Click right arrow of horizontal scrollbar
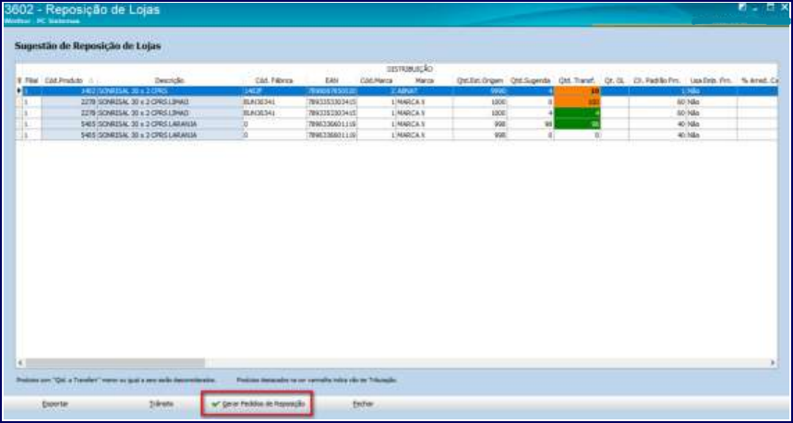Viewport: 793px width, 423px height. click(x=773, y=362)
